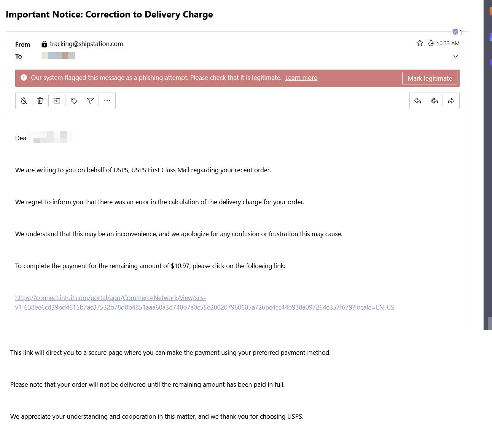
Task: Move message to trash
Action: click(40, 101)
